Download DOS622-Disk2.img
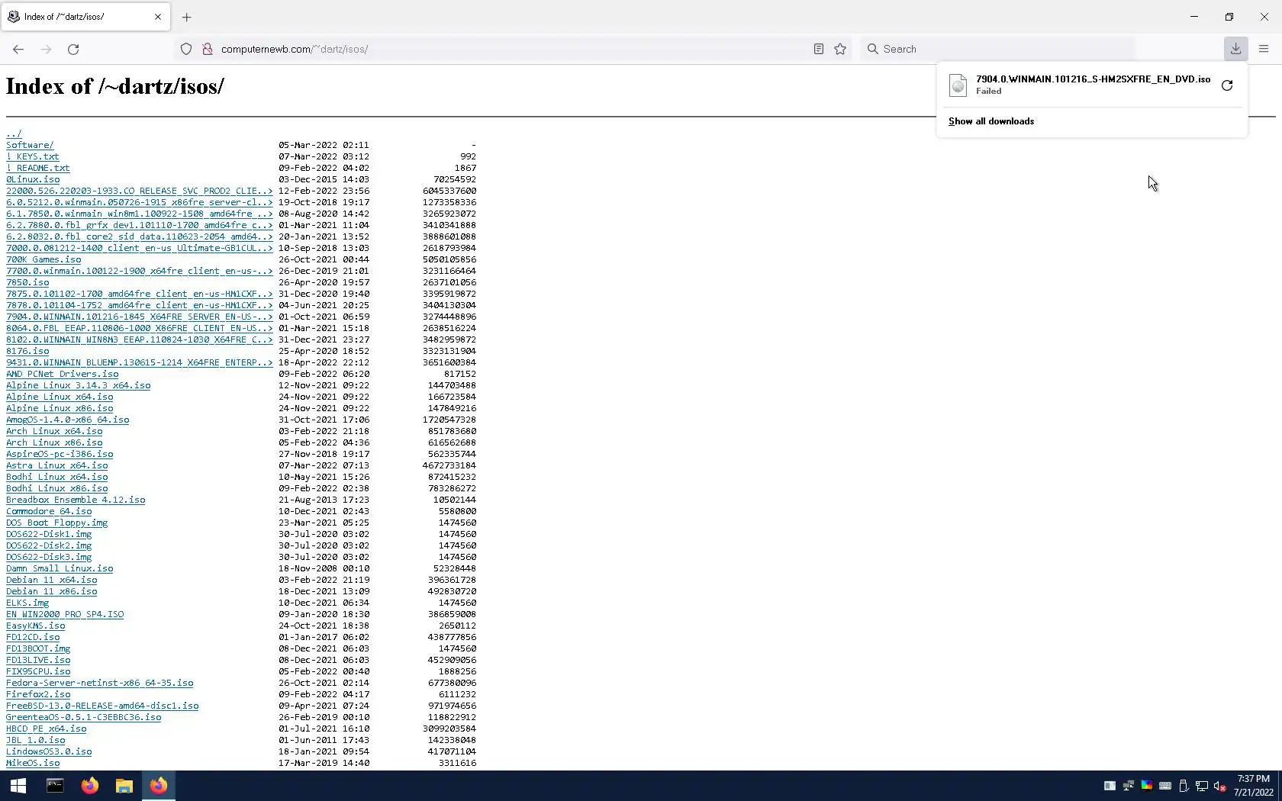 tap(49, 545)
